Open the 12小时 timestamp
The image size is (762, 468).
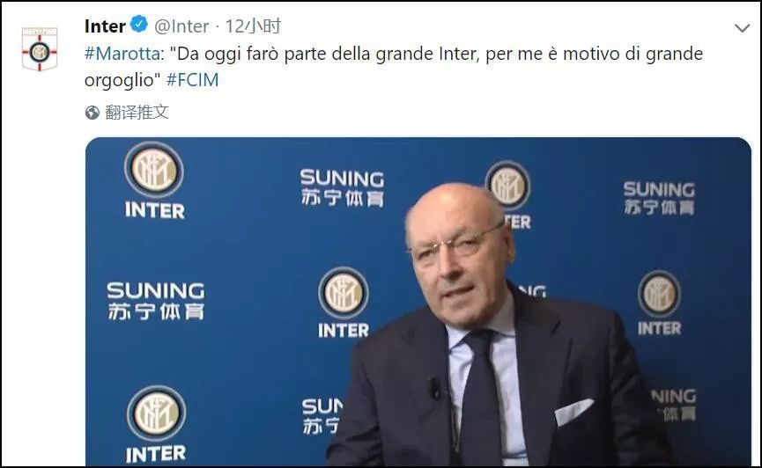(253, 26)
